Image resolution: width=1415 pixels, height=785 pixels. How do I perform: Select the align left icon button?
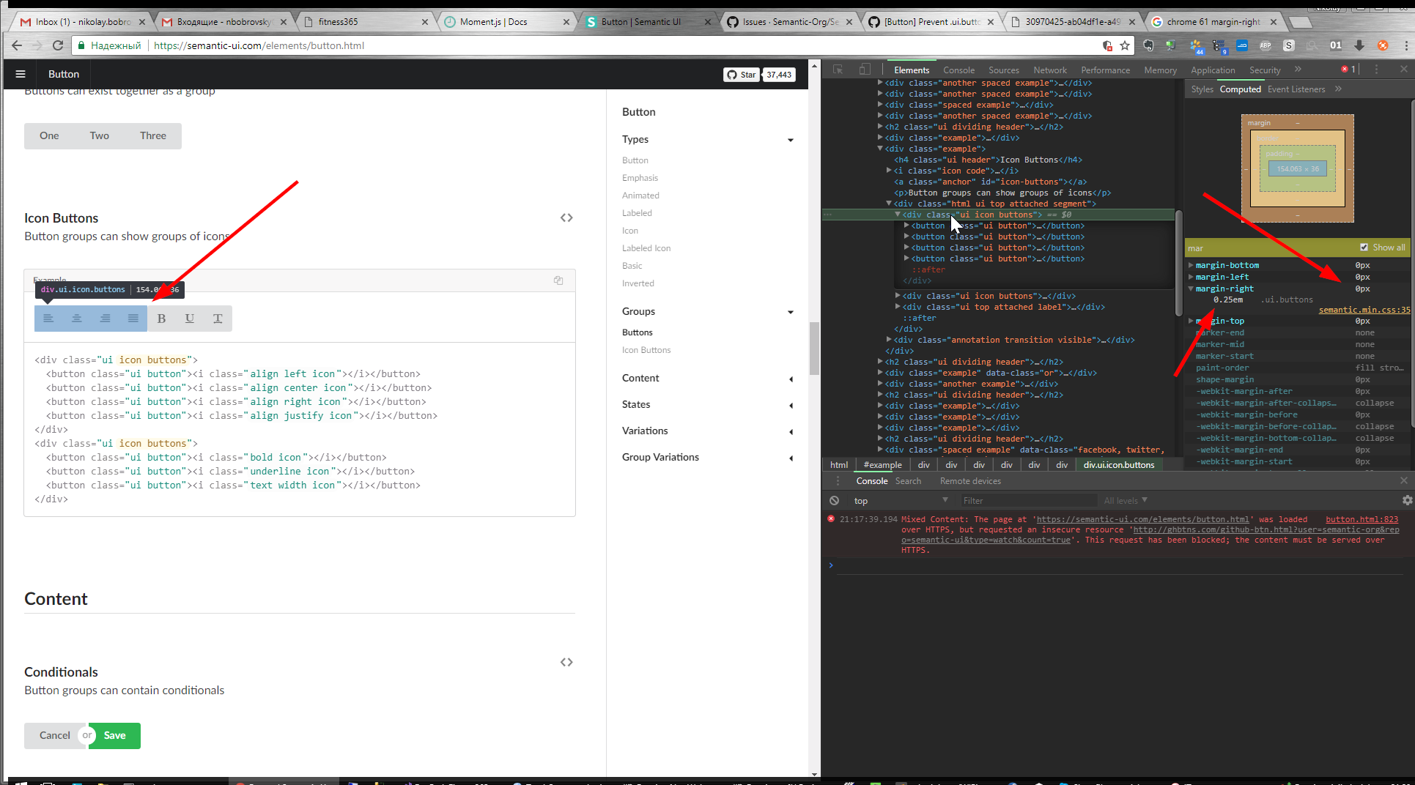click(48, 318)
